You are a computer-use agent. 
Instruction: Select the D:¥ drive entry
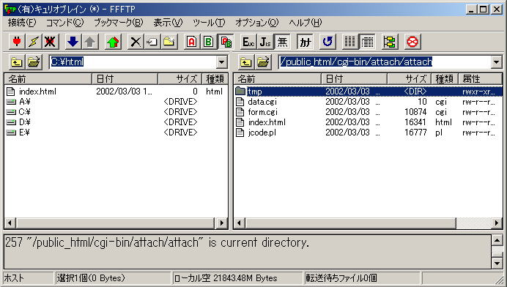(x=24, y=122)
